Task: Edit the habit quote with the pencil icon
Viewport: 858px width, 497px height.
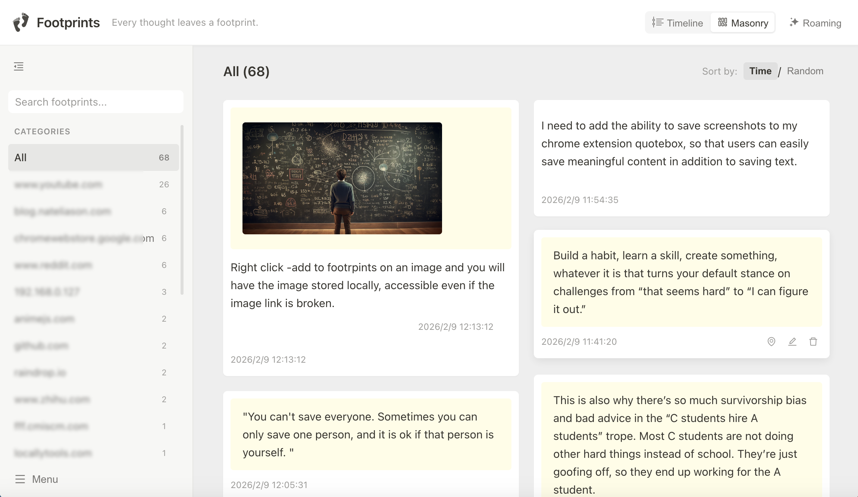Action: tap(792, 341)
